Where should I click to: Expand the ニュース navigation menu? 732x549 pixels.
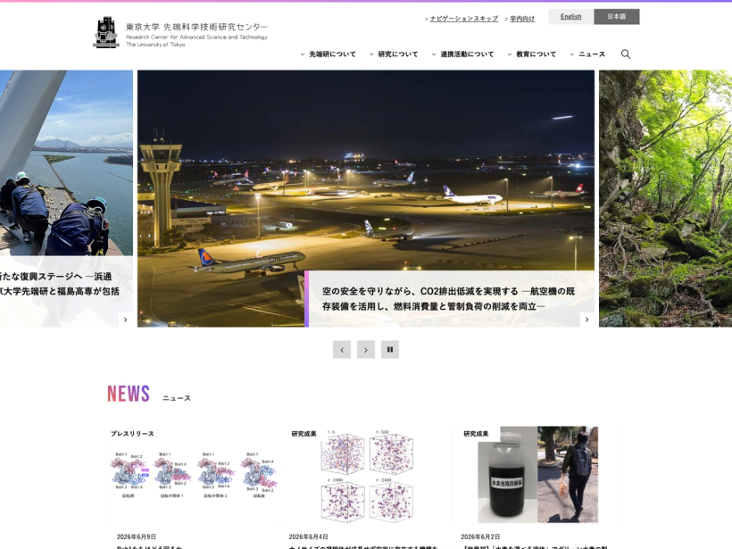pyautogui.click(x=587, y=54)
